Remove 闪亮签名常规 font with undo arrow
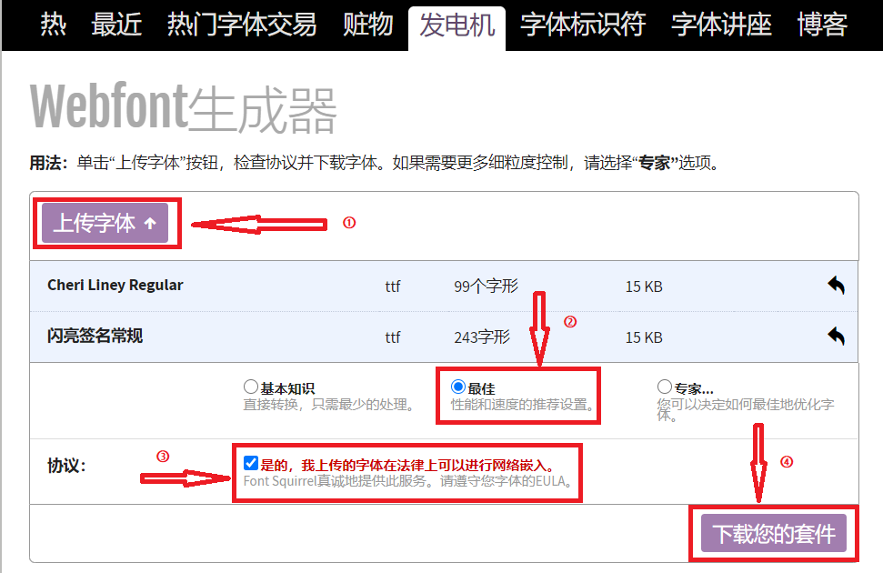Viewport: 883px width, 573px height. click(837, 337)
